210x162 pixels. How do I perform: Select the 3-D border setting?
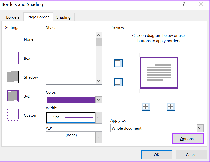pyautogui.click(x=12, y=96)
